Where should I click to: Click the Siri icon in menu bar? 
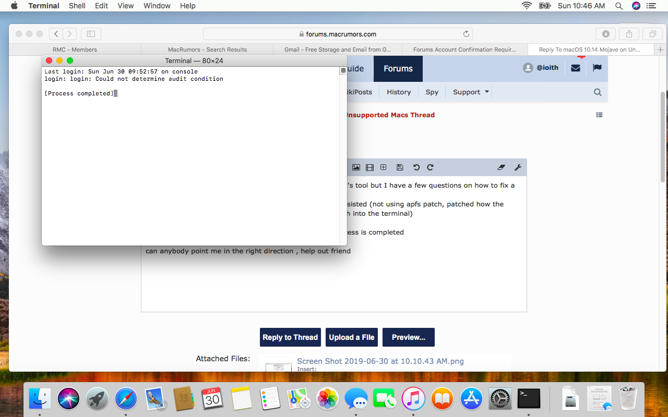[x=636, y=6]
